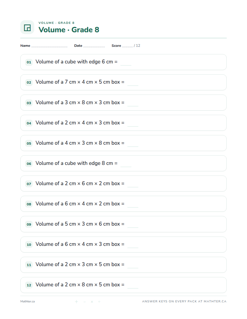Click the '/ 12' score total
Image resolution: width=247 pixels, height=319 pixels.
(137, 46)
